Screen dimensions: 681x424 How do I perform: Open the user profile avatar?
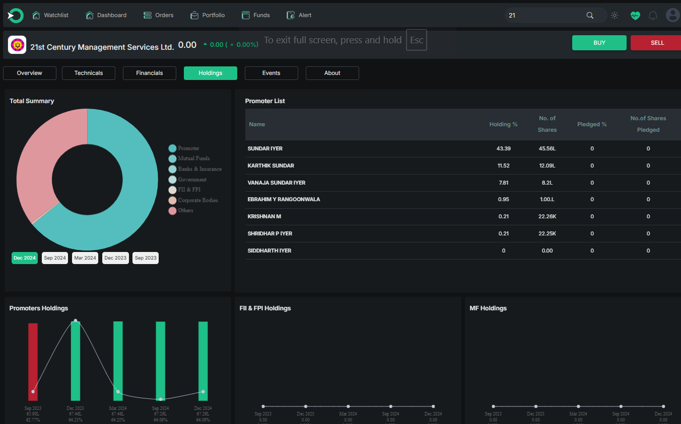[673, 15]
